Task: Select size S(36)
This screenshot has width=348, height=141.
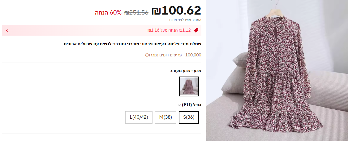Action: [189, 117]
